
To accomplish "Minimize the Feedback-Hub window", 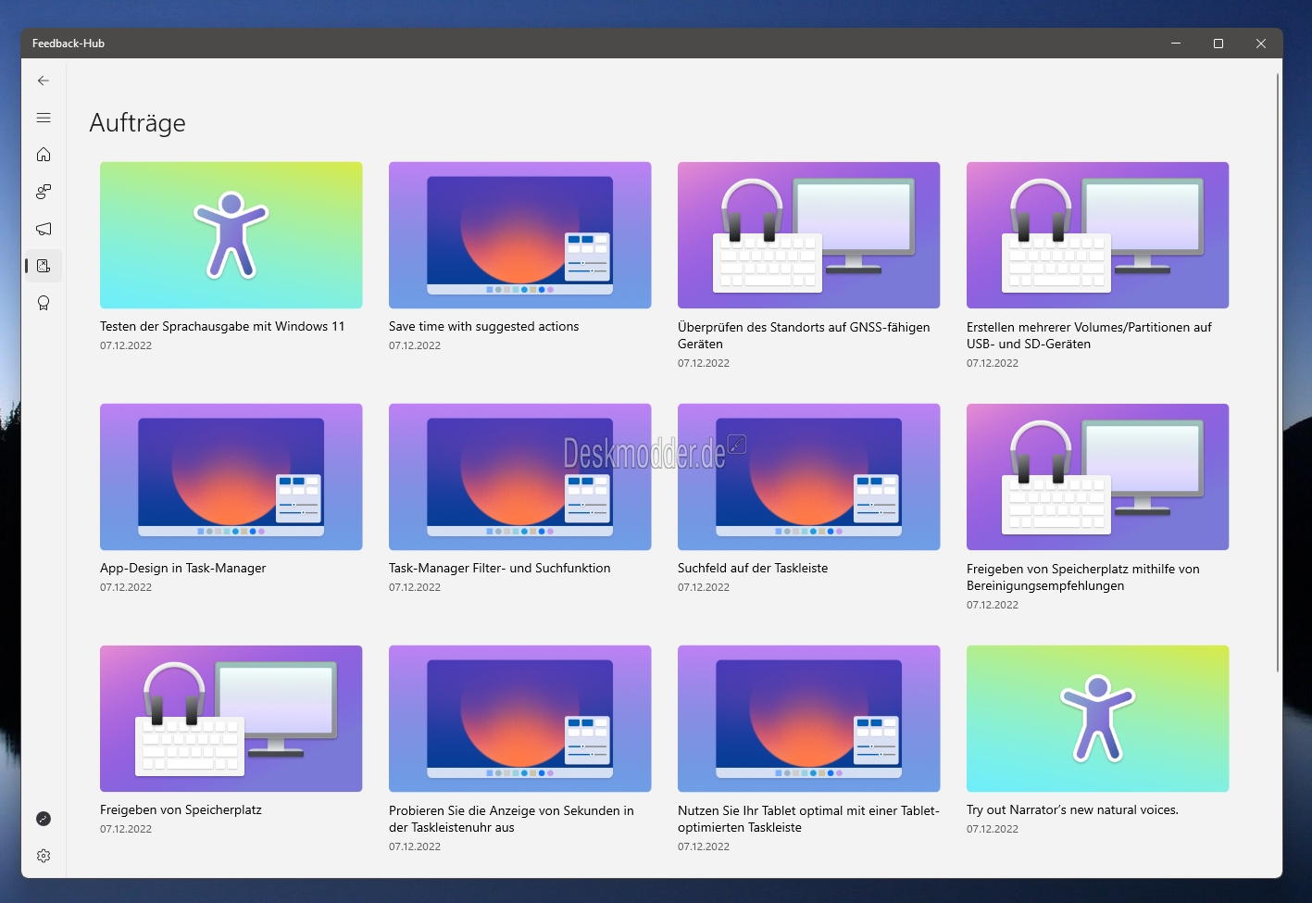I will [1176, 44].
